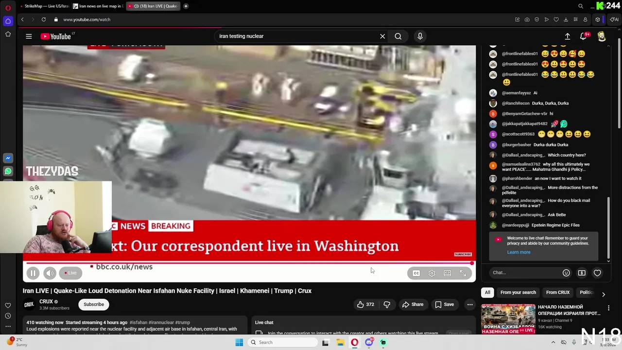The image size is (622, 350).
Task: Open the YouTube upload/create button
Action: click(567, 36)
